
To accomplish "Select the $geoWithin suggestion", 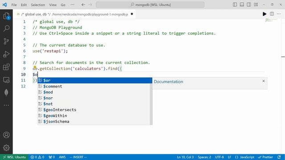I will pyautogui.click(x=94, y=116).
